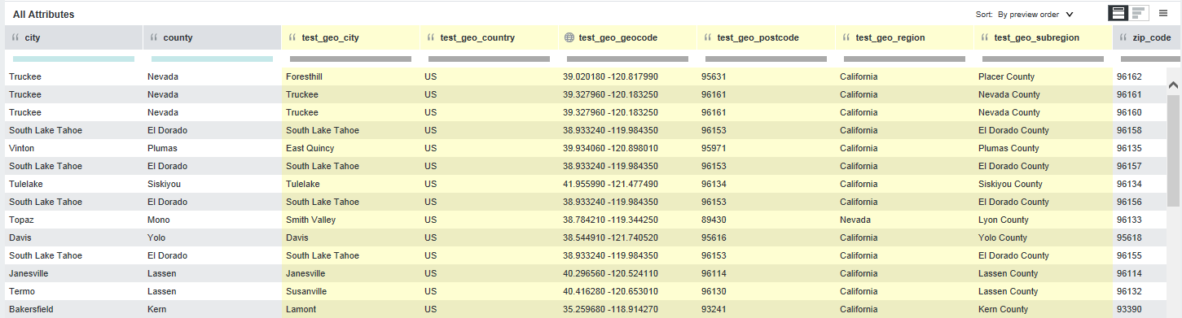Click the text-type icon beside county header
1182x318 pixels.
pos(154,37)
